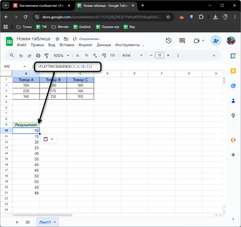Collapse the toolbar with up chevron
This screenshot has width=241, height=227.
pos(214,56)
